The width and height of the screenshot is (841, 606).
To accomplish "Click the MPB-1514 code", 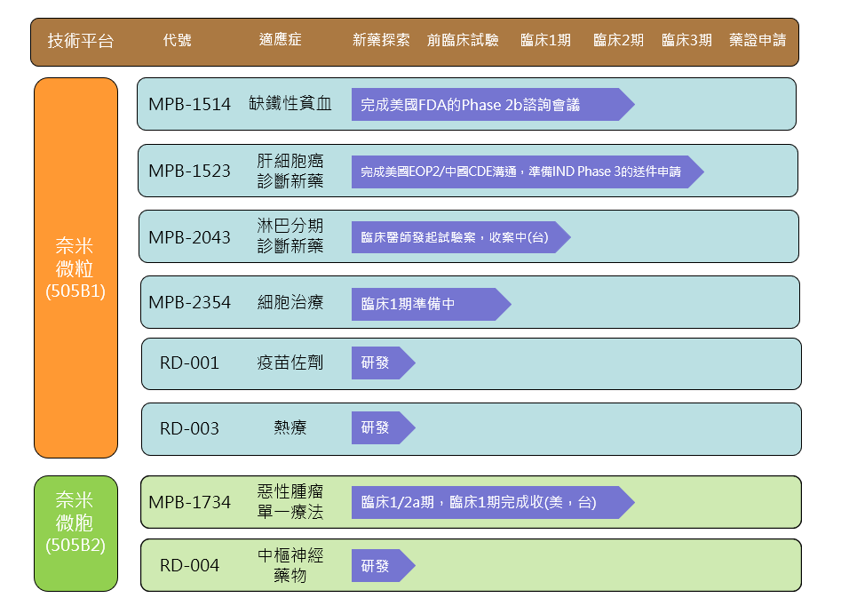I will point(189,104).
